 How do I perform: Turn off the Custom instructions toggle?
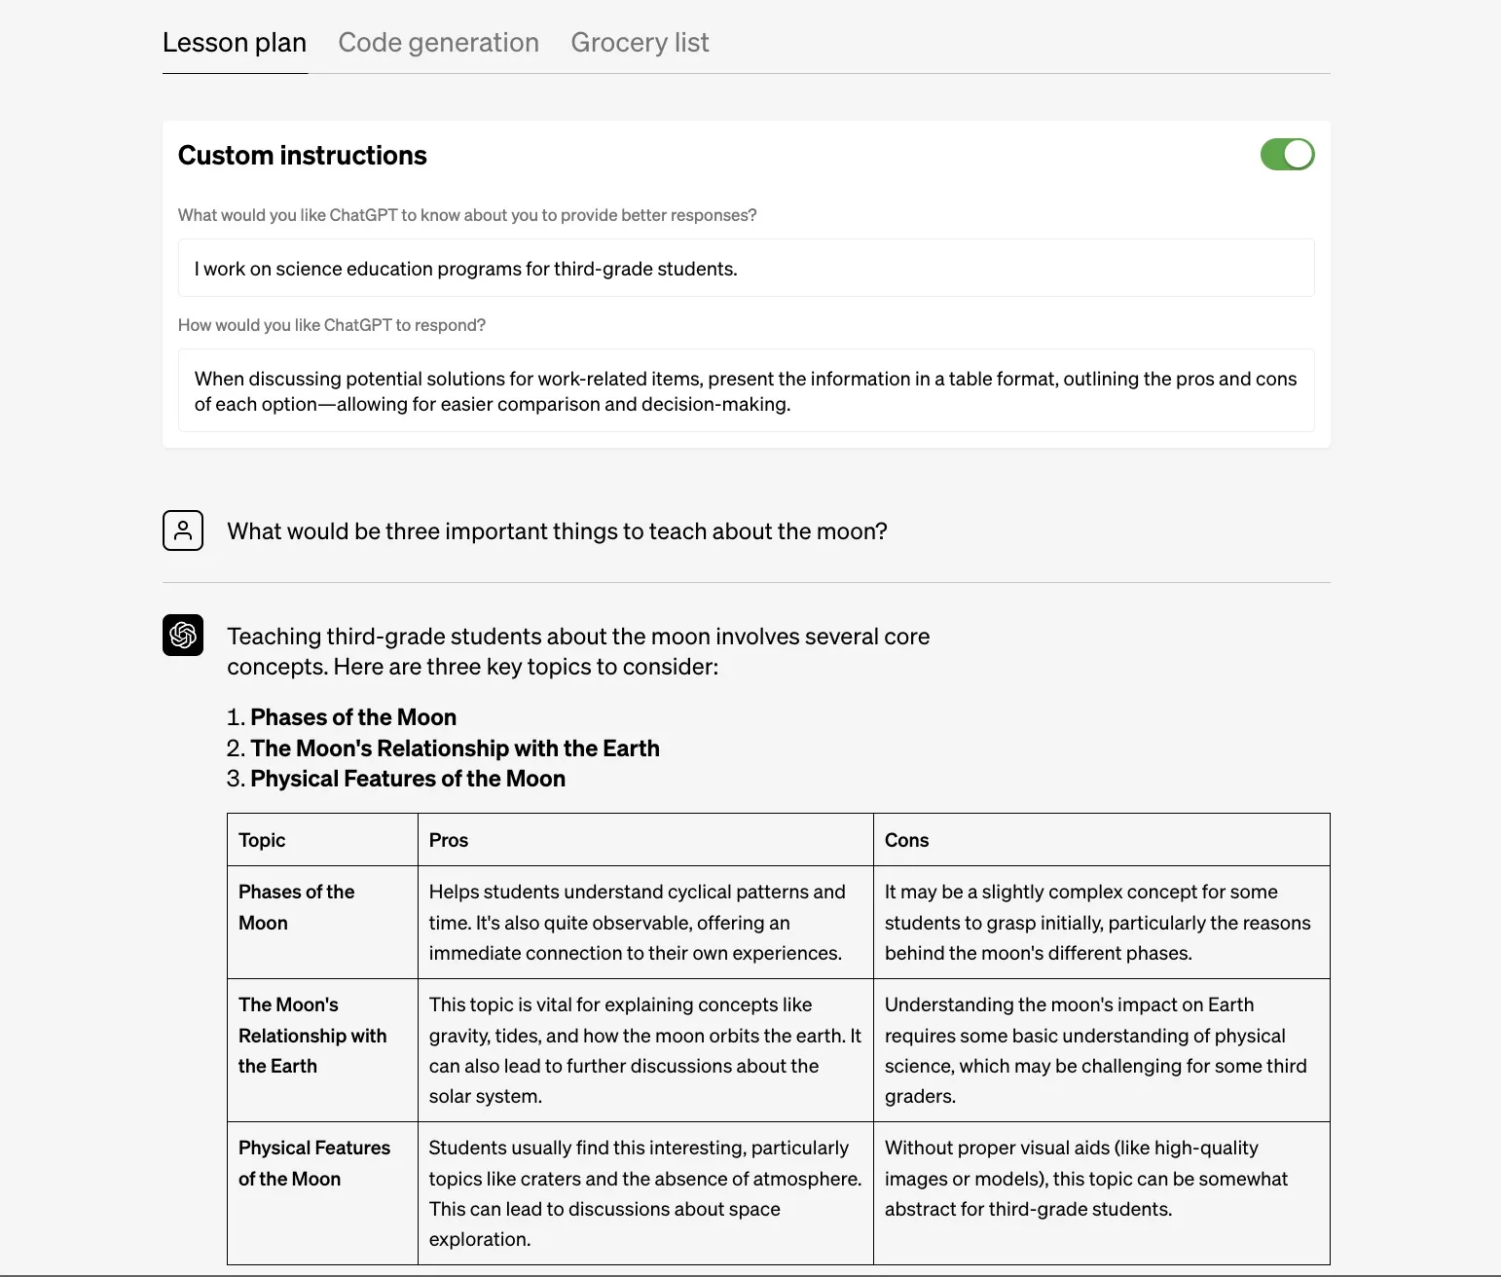point(1287,155)
